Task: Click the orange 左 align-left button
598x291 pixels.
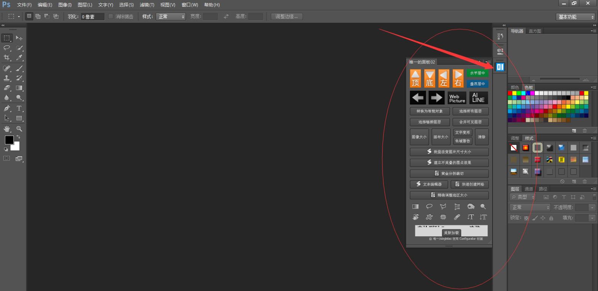Action: tap(443, 78)
